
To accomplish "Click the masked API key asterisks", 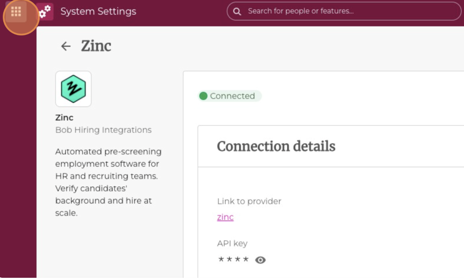I will click(233, 260).
